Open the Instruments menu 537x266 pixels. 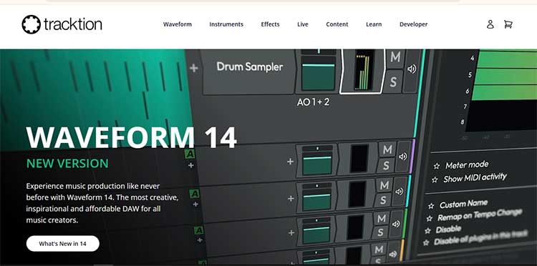(226, 24)
